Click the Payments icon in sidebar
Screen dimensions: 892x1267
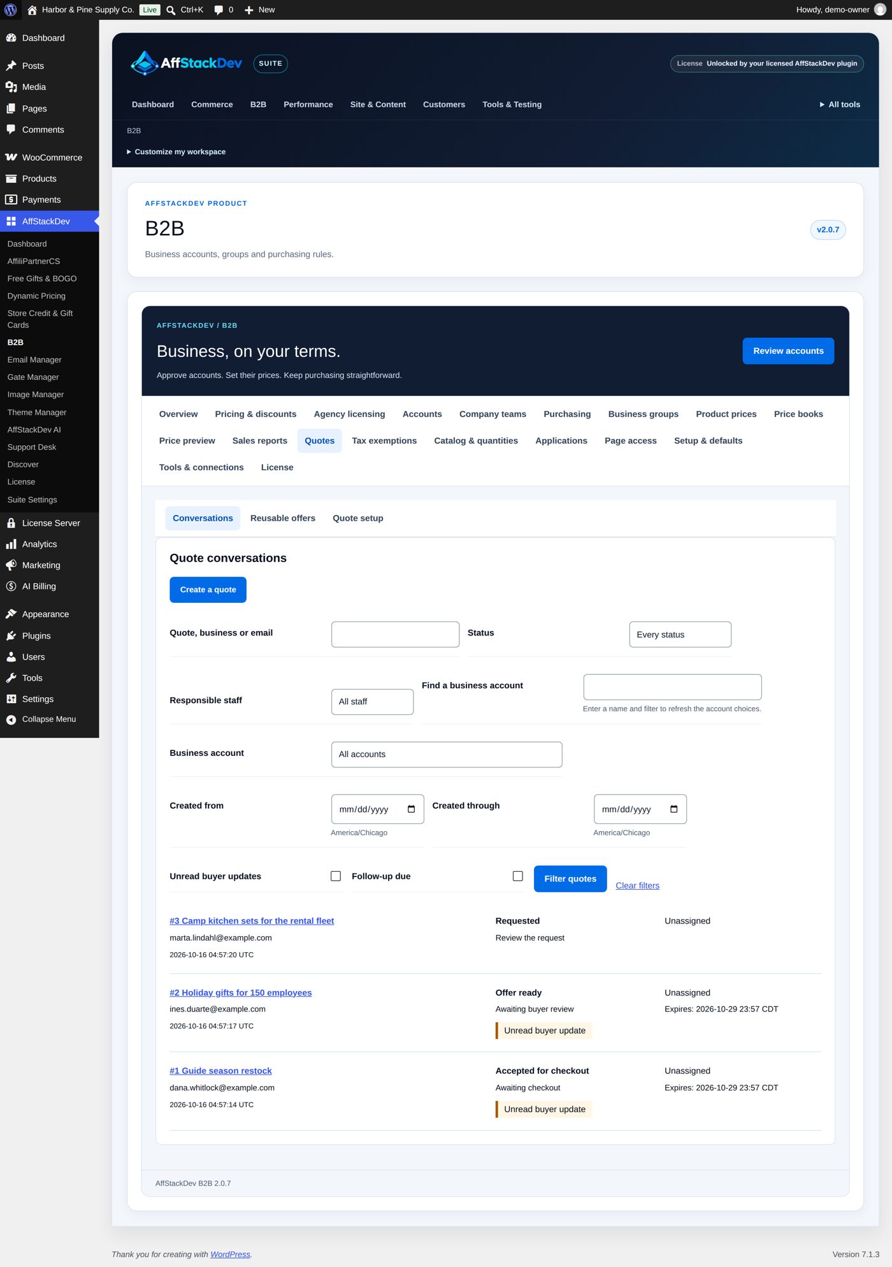pos(11,199)
